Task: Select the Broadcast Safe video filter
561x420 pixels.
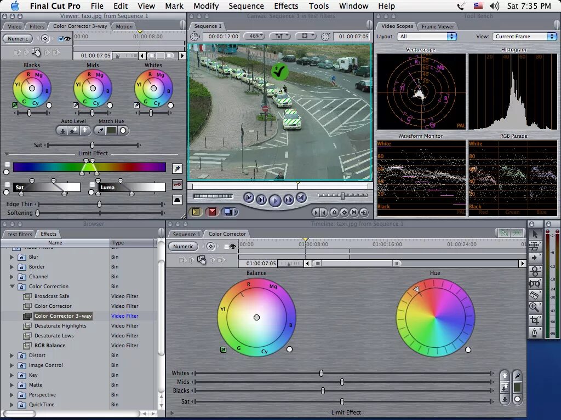Action: pos(52,296)
